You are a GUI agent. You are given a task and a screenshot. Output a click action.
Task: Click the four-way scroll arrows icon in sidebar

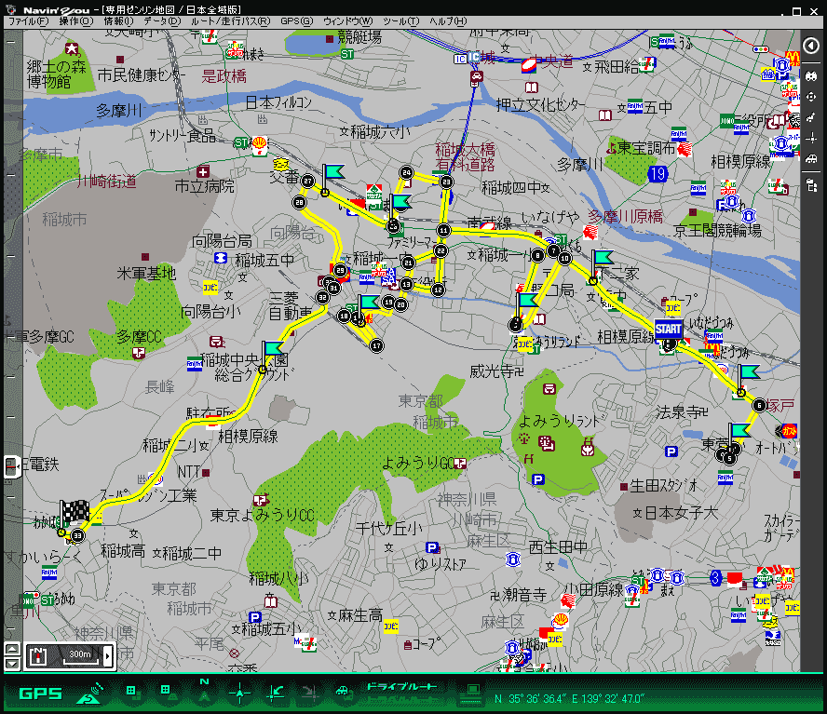pos(811,97)
